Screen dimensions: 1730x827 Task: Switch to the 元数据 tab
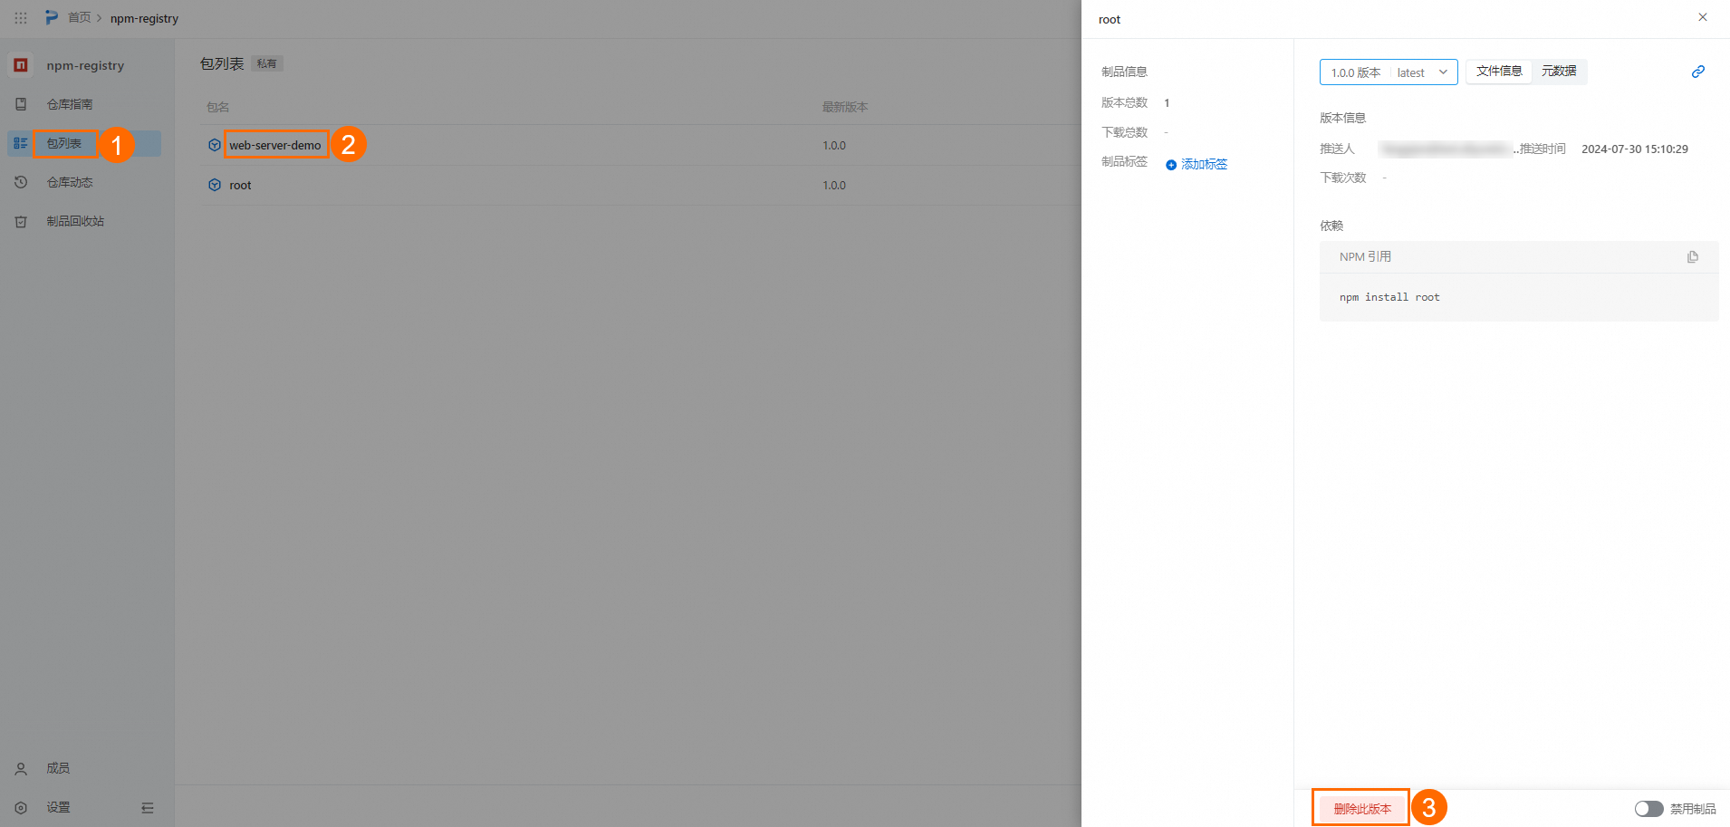[x=1559, y=72]
